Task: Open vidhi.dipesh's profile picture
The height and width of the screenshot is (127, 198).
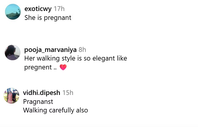Action: point(11,96)
